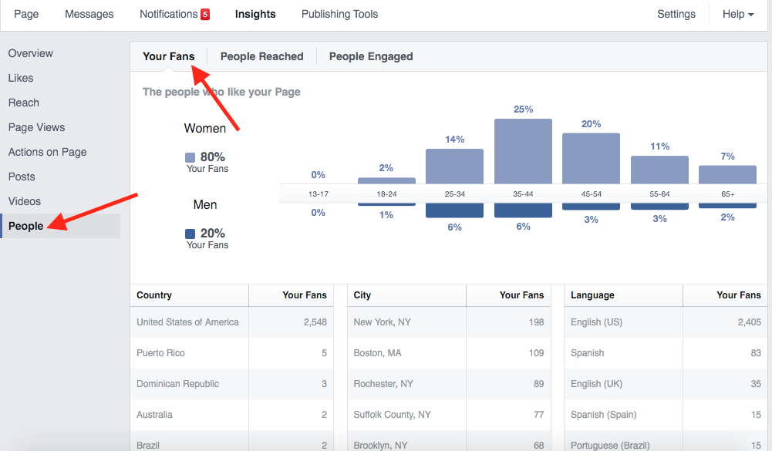Open the Reach section
772x451 pixels.
point(23,103)
